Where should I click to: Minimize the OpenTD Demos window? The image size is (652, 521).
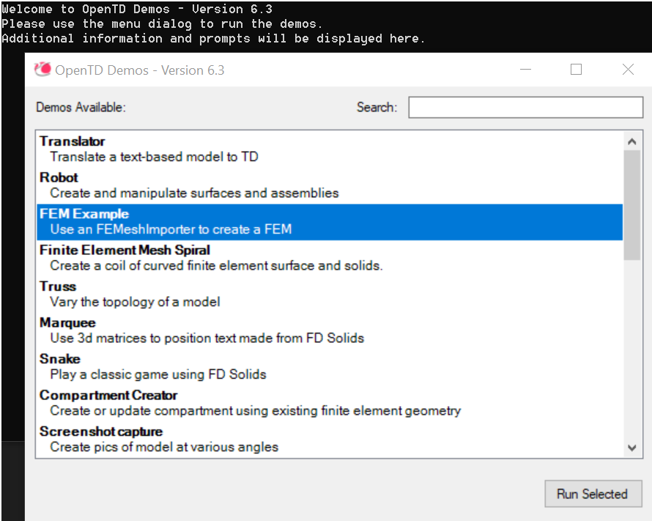(525, 70)
